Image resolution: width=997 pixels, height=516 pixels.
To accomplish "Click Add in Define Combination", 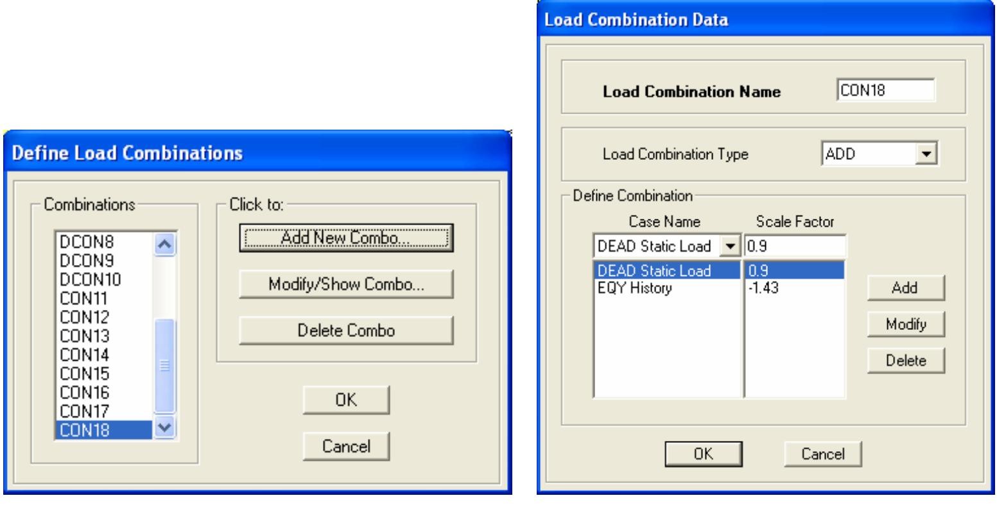I will click(x=906, y=289).
